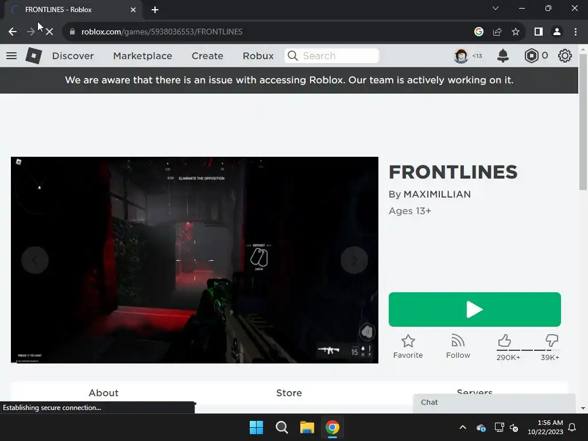Show hidden system tray icons
588x441 pixels.
[x=463, y=427]
